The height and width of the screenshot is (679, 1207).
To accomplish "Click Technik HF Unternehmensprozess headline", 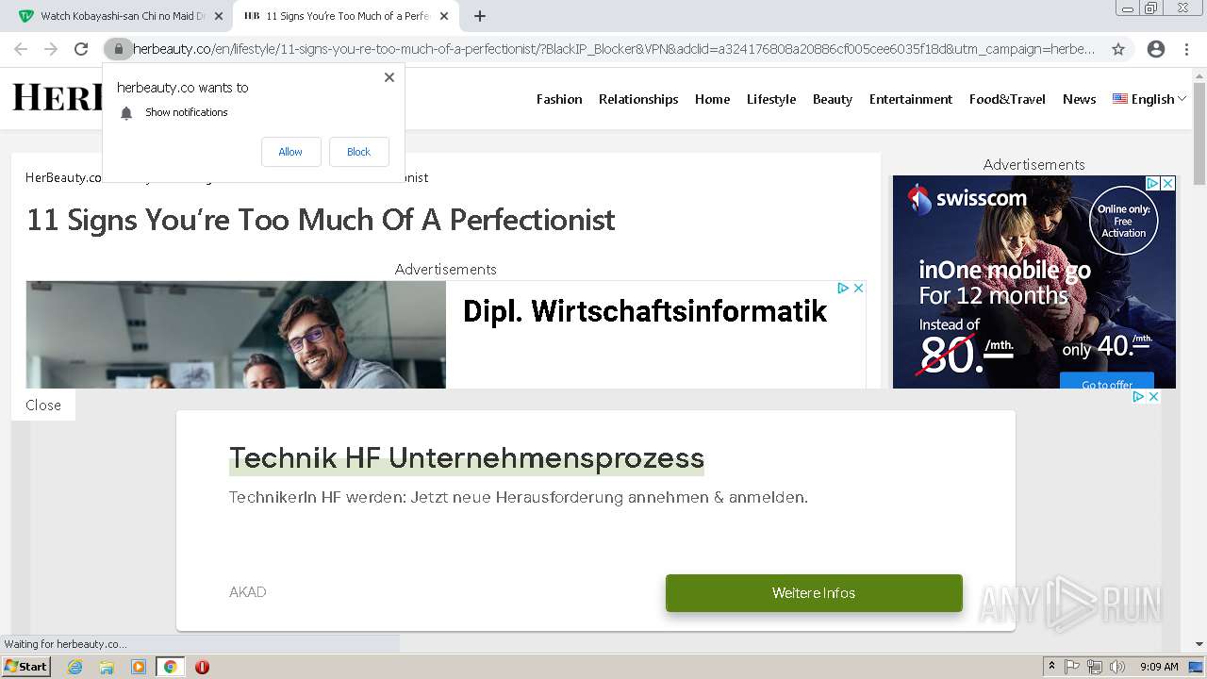I will click(467, 458).
